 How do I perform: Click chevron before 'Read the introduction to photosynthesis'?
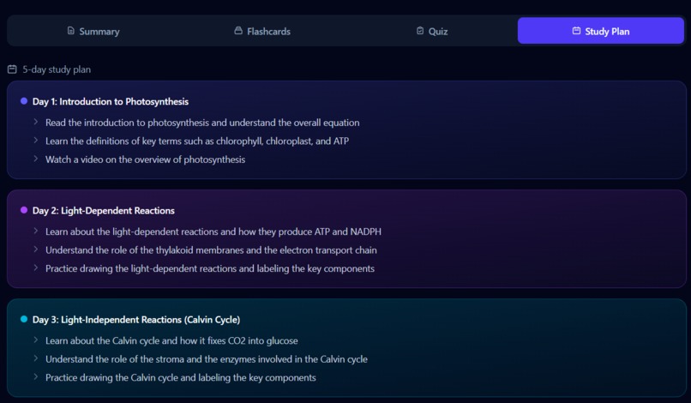tap(36, 122)
